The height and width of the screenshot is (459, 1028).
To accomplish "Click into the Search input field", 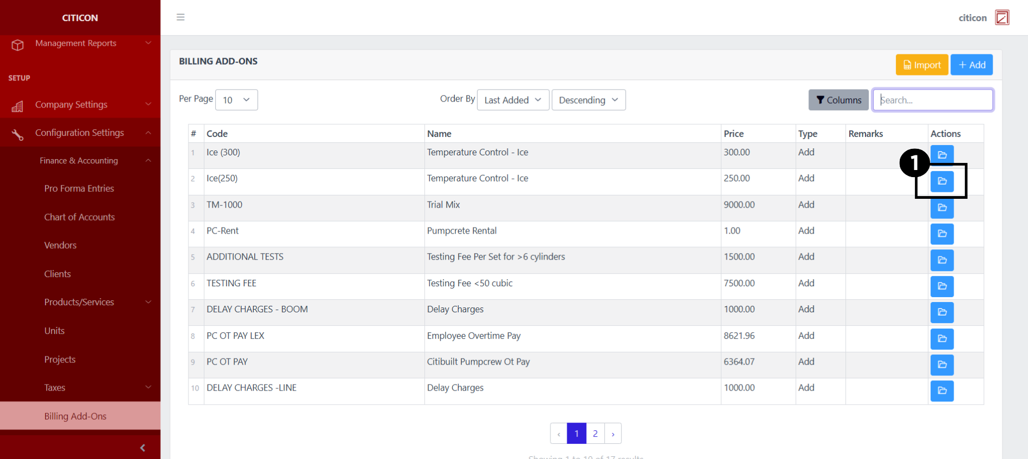I will click(x=932, y=100).
